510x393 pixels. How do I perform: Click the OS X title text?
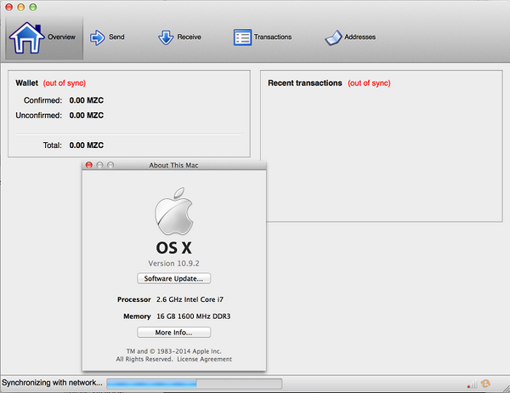click(173, 248)
